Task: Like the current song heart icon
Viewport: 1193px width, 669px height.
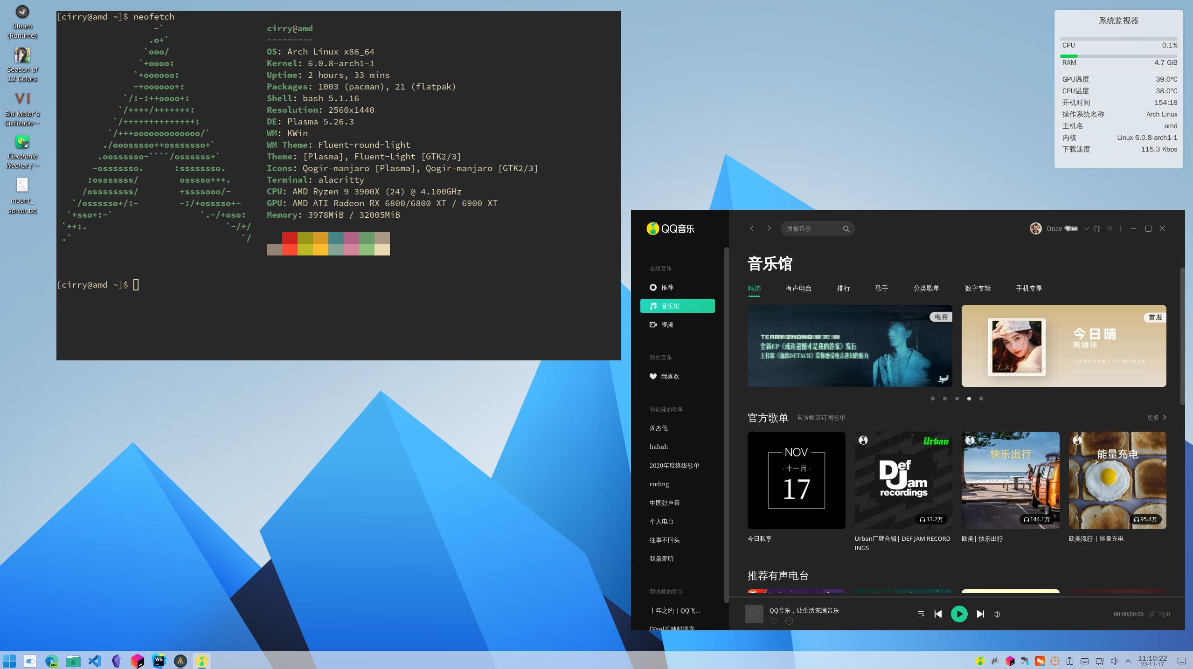Action: 774,621
